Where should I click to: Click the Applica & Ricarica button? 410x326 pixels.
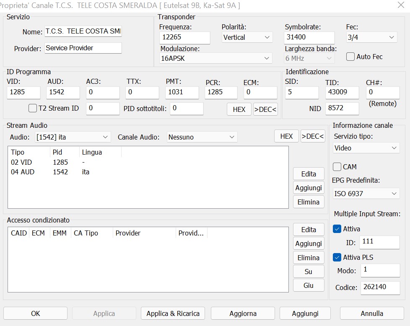[173, 313]
